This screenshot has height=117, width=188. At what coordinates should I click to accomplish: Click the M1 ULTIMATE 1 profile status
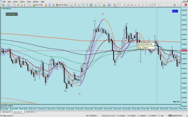92,116
